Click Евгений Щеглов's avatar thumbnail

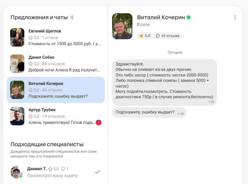point(17,38)
